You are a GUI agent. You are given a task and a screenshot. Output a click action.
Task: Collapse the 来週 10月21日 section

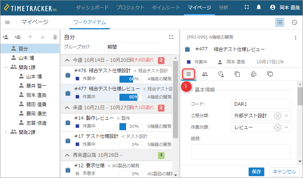(67, 108)
